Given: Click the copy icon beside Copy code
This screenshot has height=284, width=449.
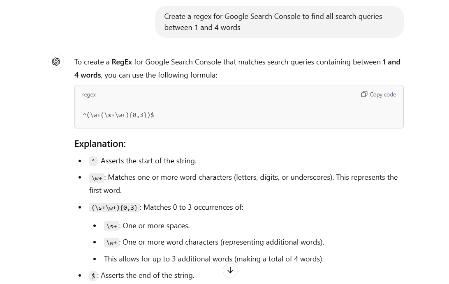Looking at the screenshot, I should point(364,94).
